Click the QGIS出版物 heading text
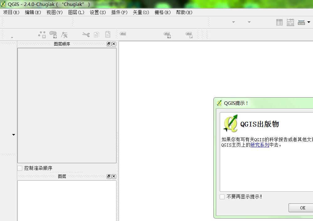 click(x=259, y=124)
